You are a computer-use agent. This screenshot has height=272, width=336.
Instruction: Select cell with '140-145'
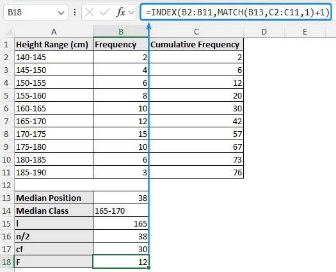tap(54, 57)
